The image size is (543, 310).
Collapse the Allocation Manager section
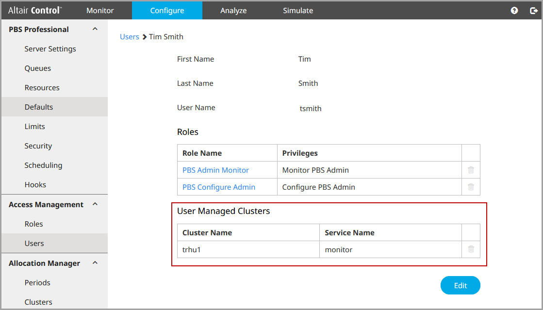pos(95,263)
